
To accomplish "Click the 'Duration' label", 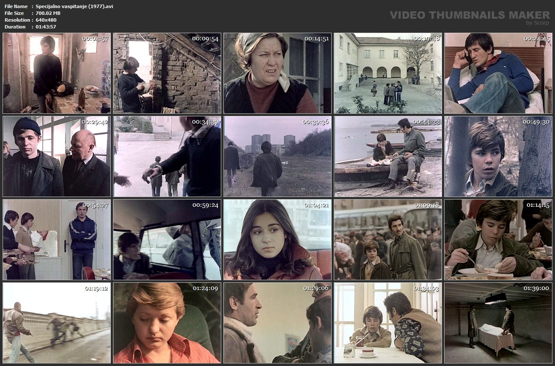I will coord(15,27).
